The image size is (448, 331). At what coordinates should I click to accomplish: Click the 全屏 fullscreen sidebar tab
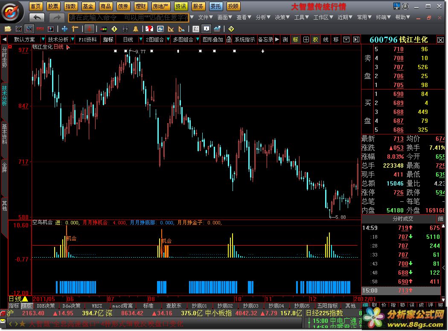coord(4,167)
